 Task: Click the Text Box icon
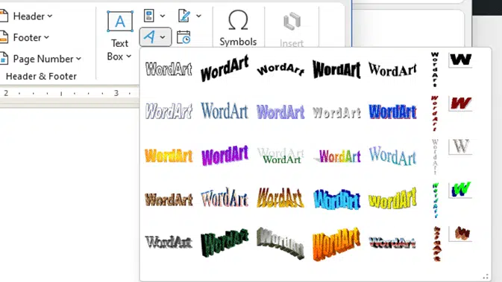coord(120,22)
